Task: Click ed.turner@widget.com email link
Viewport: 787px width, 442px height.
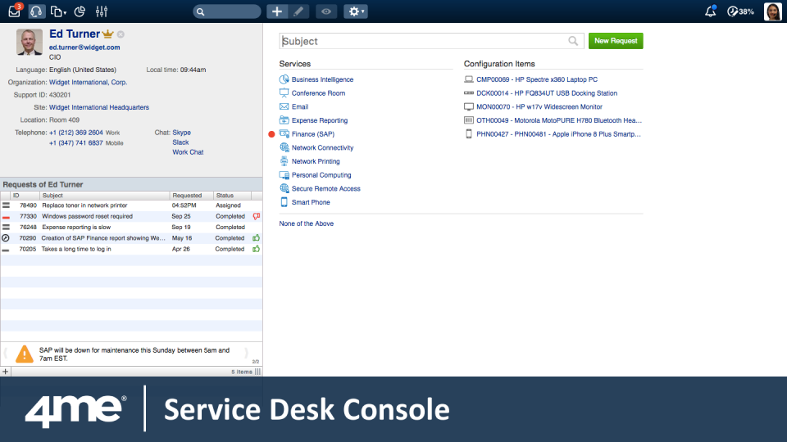Action: (84, 47)
